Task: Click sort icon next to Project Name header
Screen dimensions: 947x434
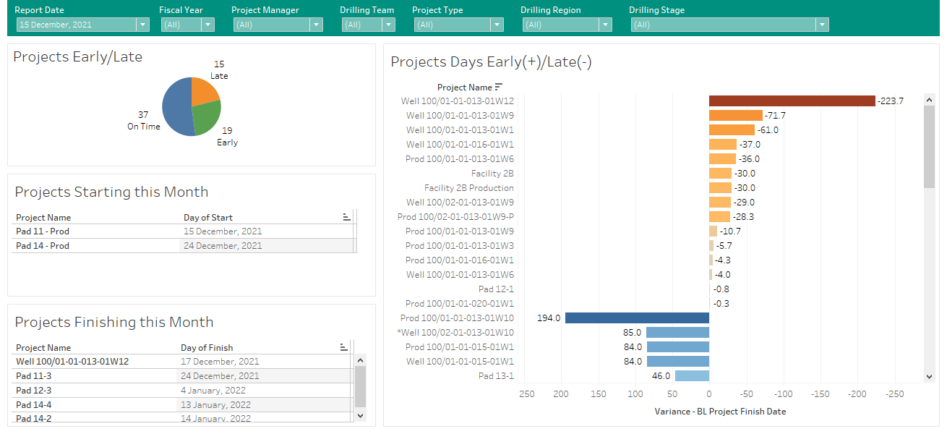Action: (498, 87)
